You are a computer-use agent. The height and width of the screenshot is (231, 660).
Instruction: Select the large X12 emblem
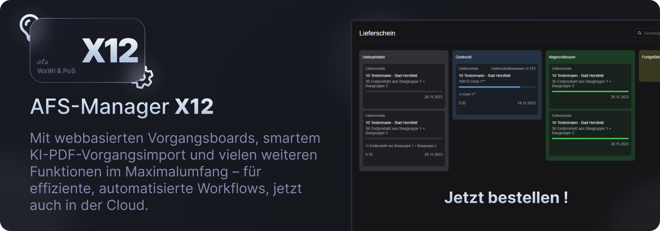point(110,50)
